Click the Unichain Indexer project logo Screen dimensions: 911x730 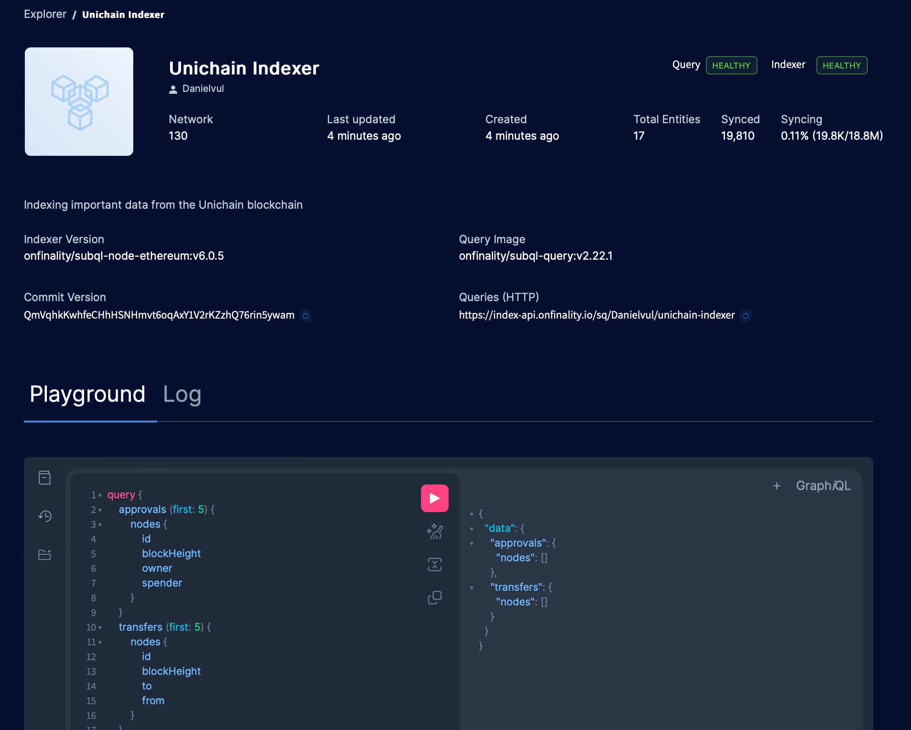click(79, 102)
